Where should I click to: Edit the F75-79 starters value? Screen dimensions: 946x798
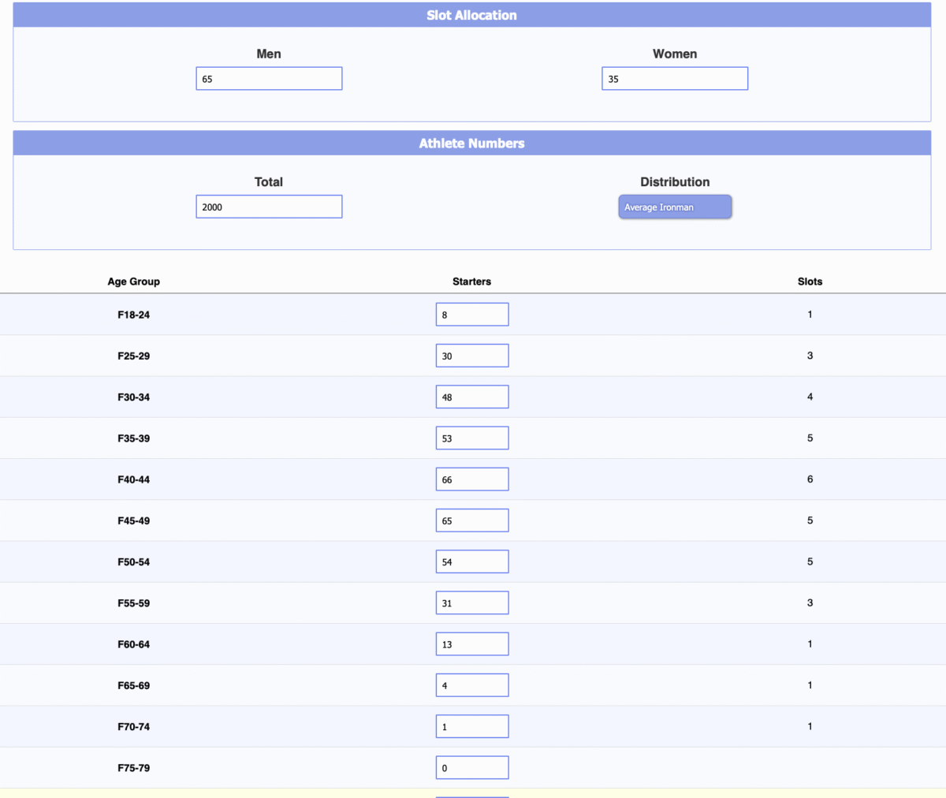point(471,767)
